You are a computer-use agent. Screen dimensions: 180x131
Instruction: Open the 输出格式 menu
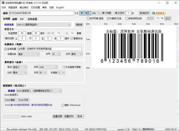click(x=24, y=8)
